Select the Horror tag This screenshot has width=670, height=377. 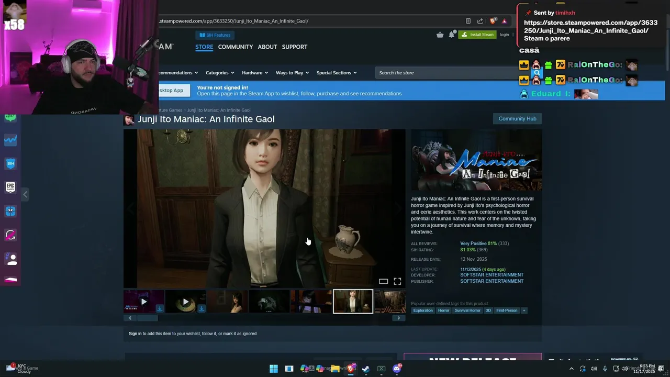tap(443, 311)
